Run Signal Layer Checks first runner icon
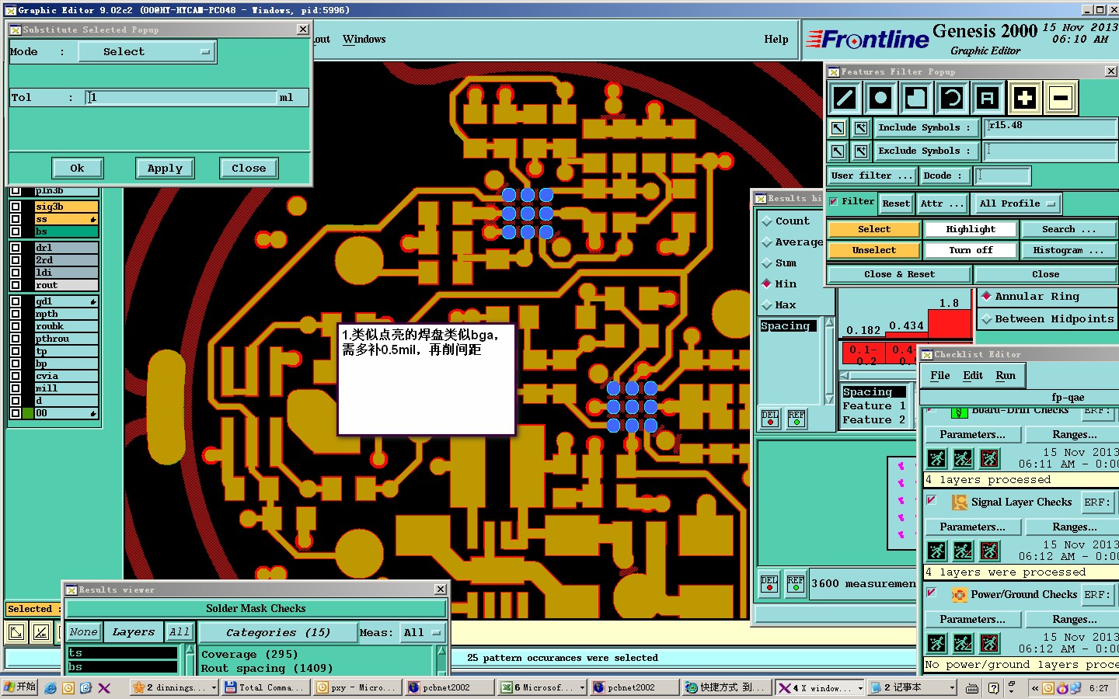The height and width of the screenshot is (699, 1119). [x=937, y=551]
